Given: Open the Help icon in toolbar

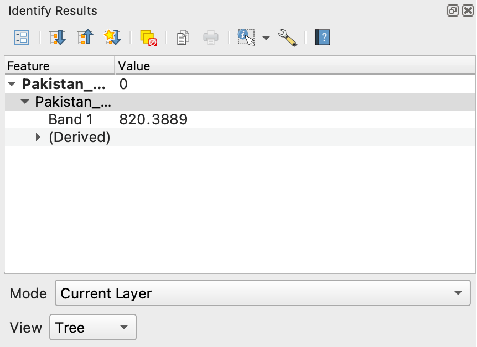Looking at the screenshot, I should point(322,38).
